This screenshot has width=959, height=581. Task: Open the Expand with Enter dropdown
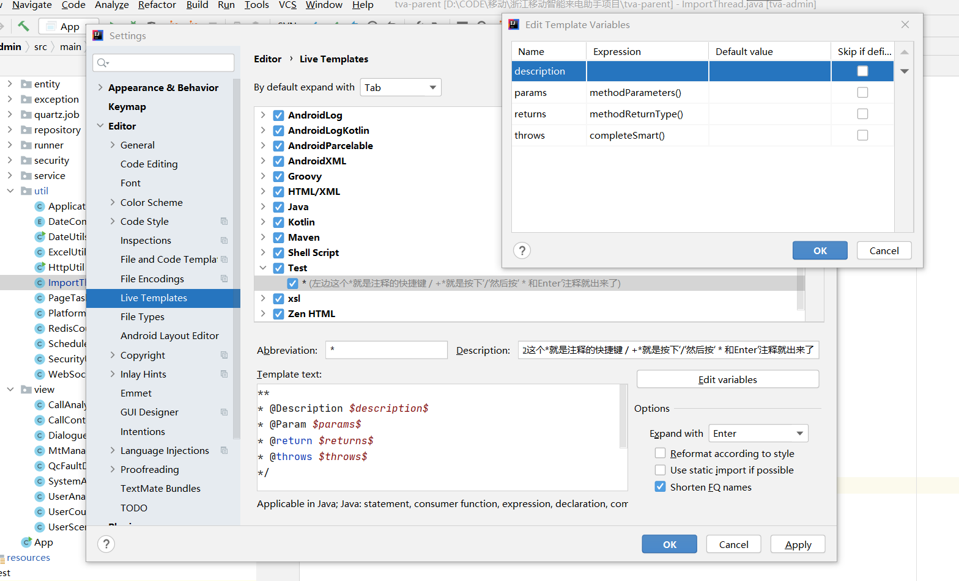tap(758, 433)
